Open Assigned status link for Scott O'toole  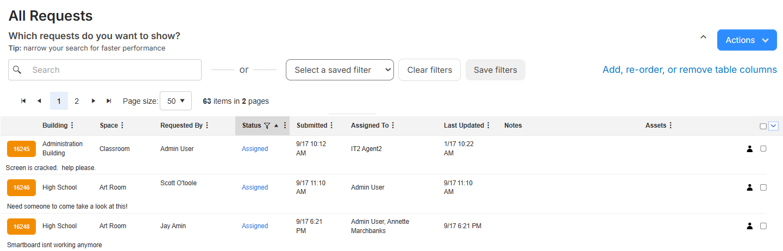(x=255, y=187)
